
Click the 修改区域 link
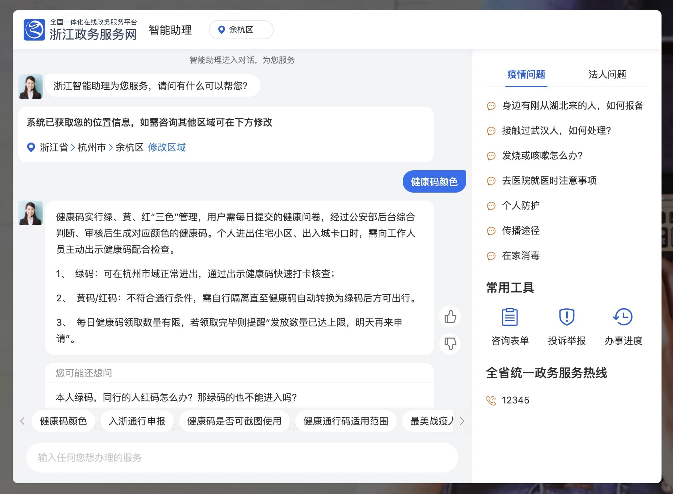click(167, 147)
